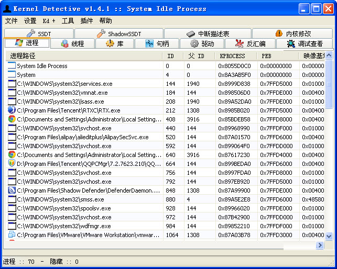Maximize the Kernel Detective window

(316, 9)
